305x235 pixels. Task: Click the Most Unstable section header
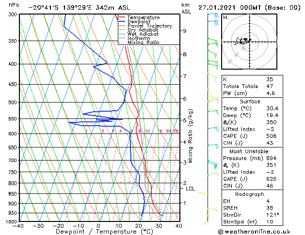click(x=249, y=151)
